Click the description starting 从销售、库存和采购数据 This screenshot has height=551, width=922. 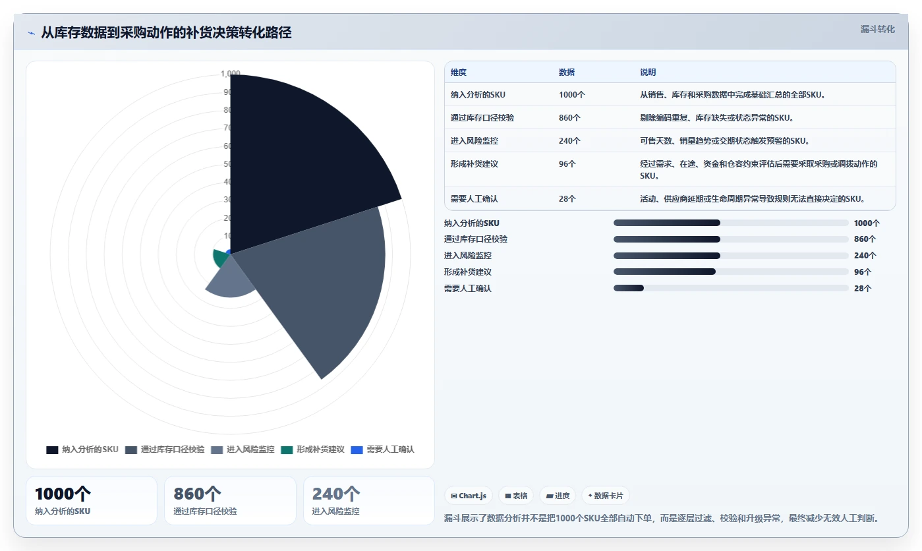pos(733,95)
